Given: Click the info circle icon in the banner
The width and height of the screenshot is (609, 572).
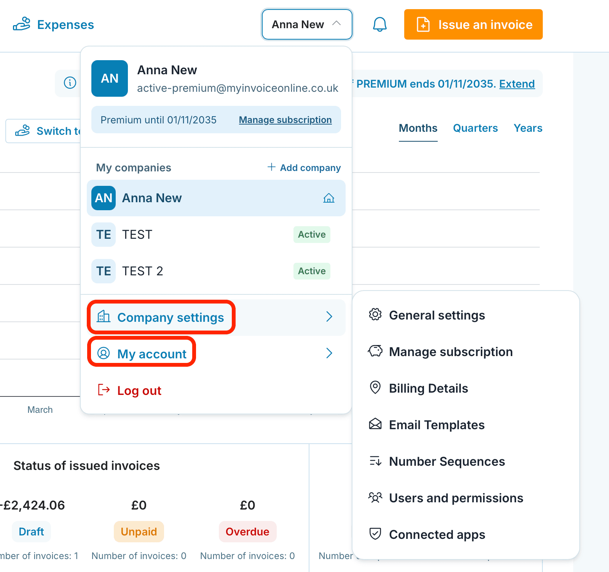Looking at the screenshot, I should (x=70, y=83).
